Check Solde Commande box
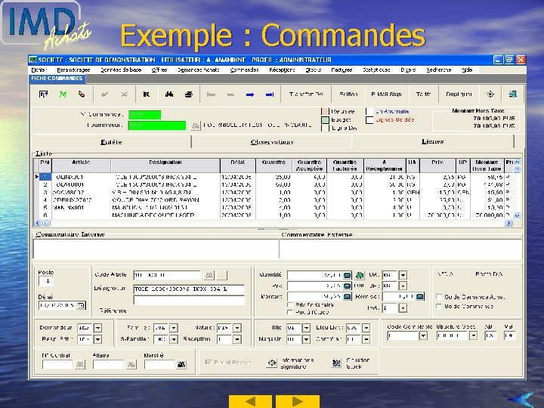 tap(439, 306)
